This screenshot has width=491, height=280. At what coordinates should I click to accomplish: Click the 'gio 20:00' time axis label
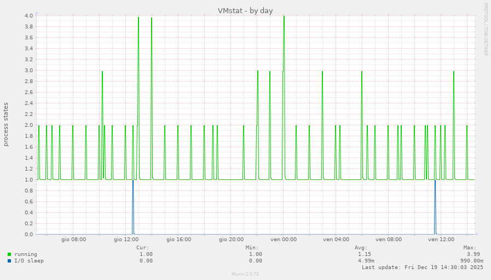pyautogui.click(x=232, y=240)
